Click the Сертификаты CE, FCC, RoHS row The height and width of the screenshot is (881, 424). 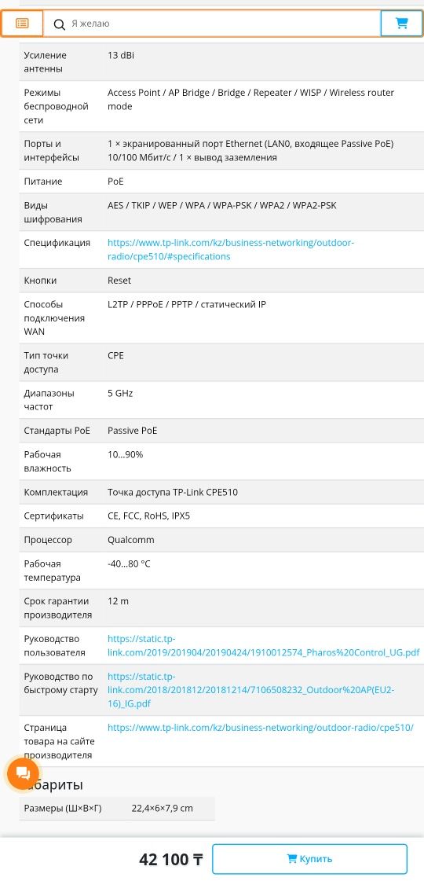[221, 516]
